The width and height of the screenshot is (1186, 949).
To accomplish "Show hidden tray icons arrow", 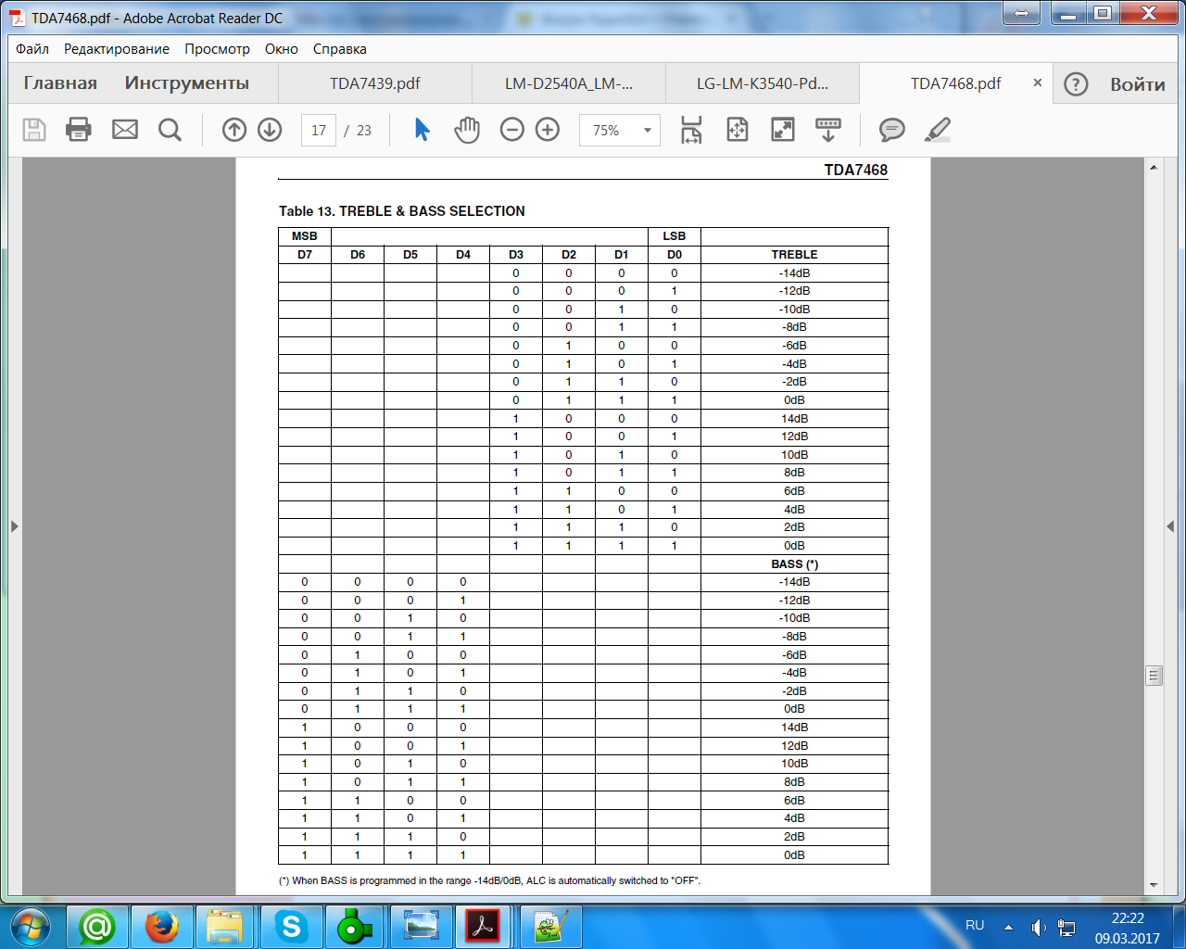I will tap(1008, 927).
